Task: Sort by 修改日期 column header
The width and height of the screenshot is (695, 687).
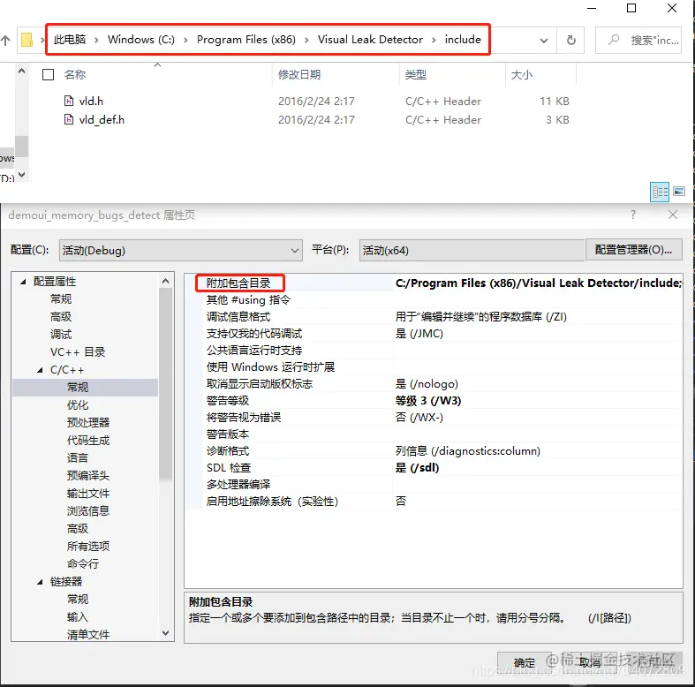Action: (x=299, y=74)
